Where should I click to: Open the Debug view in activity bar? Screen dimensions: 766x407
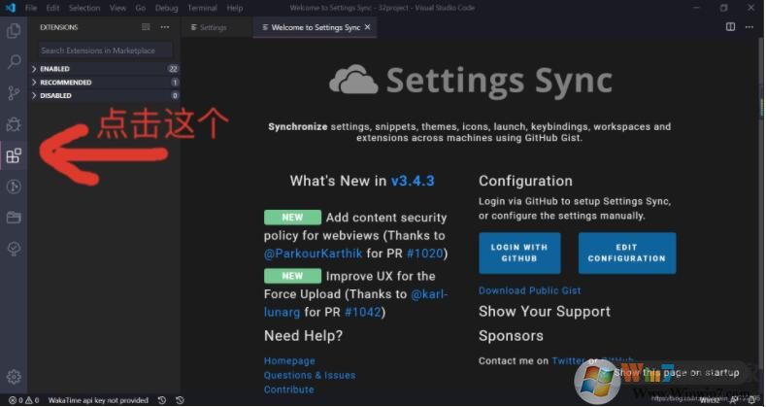click(14, 124)
